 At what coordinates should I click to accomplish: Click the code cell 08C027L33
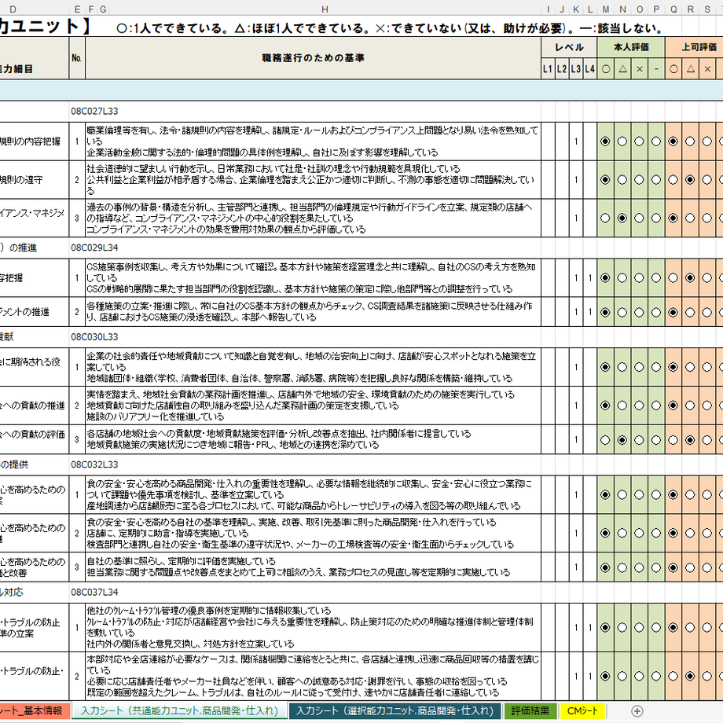click(x=94, y=111)
